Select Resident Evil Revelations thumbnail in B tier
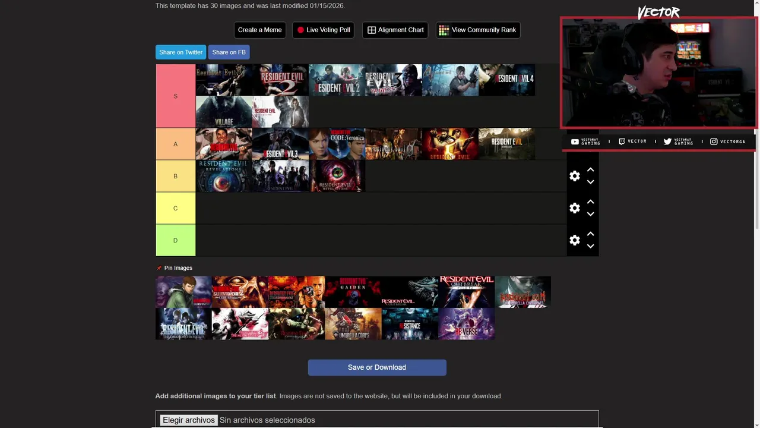This screenshot has height=428, width=760. tap(224, 176)
